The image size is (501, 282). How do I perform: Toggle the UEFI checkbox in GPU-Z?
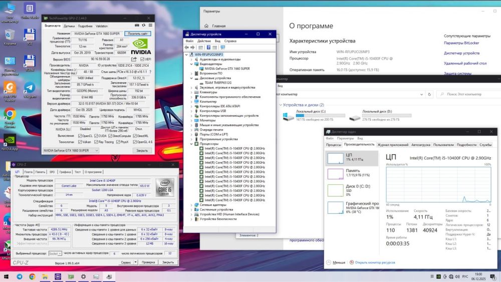pyautogui.click(x=141, y=59)
